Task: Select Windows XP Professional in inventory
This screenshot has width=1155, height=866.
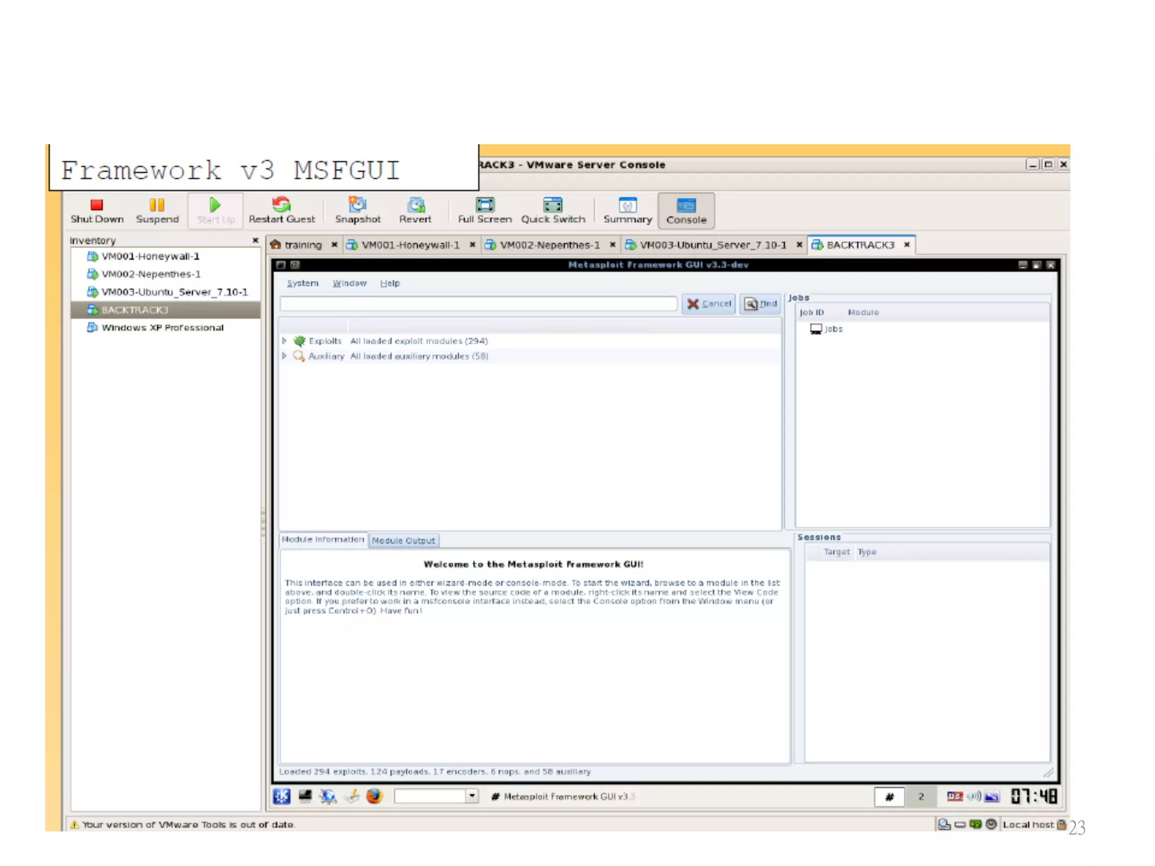Action: [x=162, y=328]
